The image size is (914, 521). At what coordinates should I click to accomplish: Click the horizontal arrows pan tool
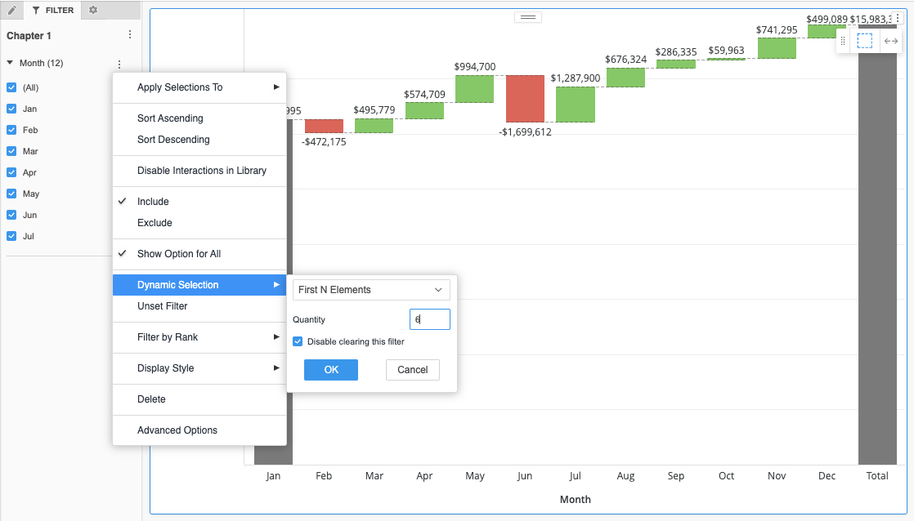891,41
